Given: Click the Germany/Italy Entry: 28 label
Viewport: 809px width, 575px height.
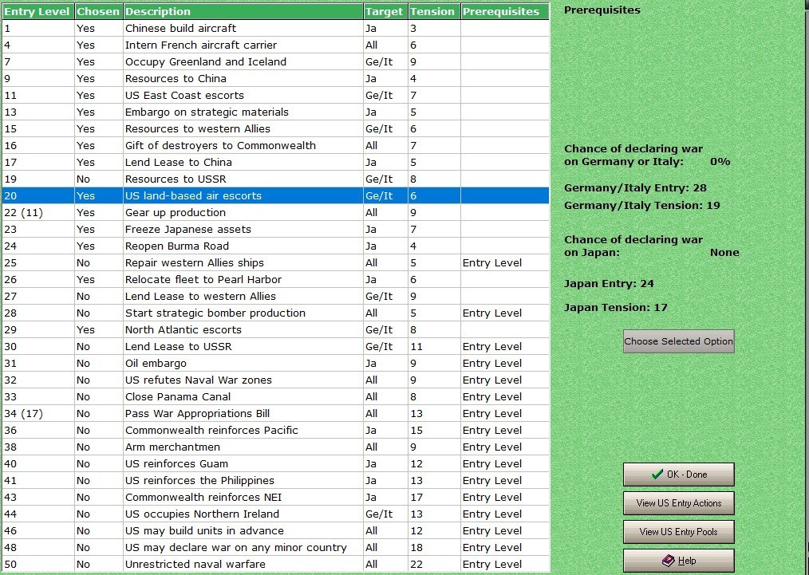Looking at the screenshot, I should pyautogui.click(x=635, y=188).
